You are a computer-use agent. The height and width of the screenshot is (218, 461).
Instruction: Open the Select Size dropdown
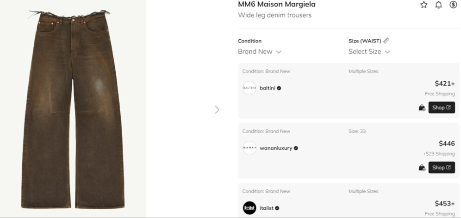click(x=369, y=52)
